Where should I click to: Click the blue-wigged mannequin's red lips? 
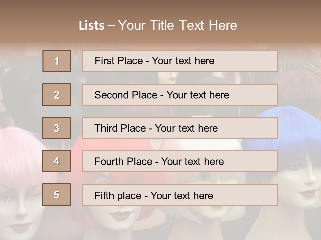pos(307,193)
